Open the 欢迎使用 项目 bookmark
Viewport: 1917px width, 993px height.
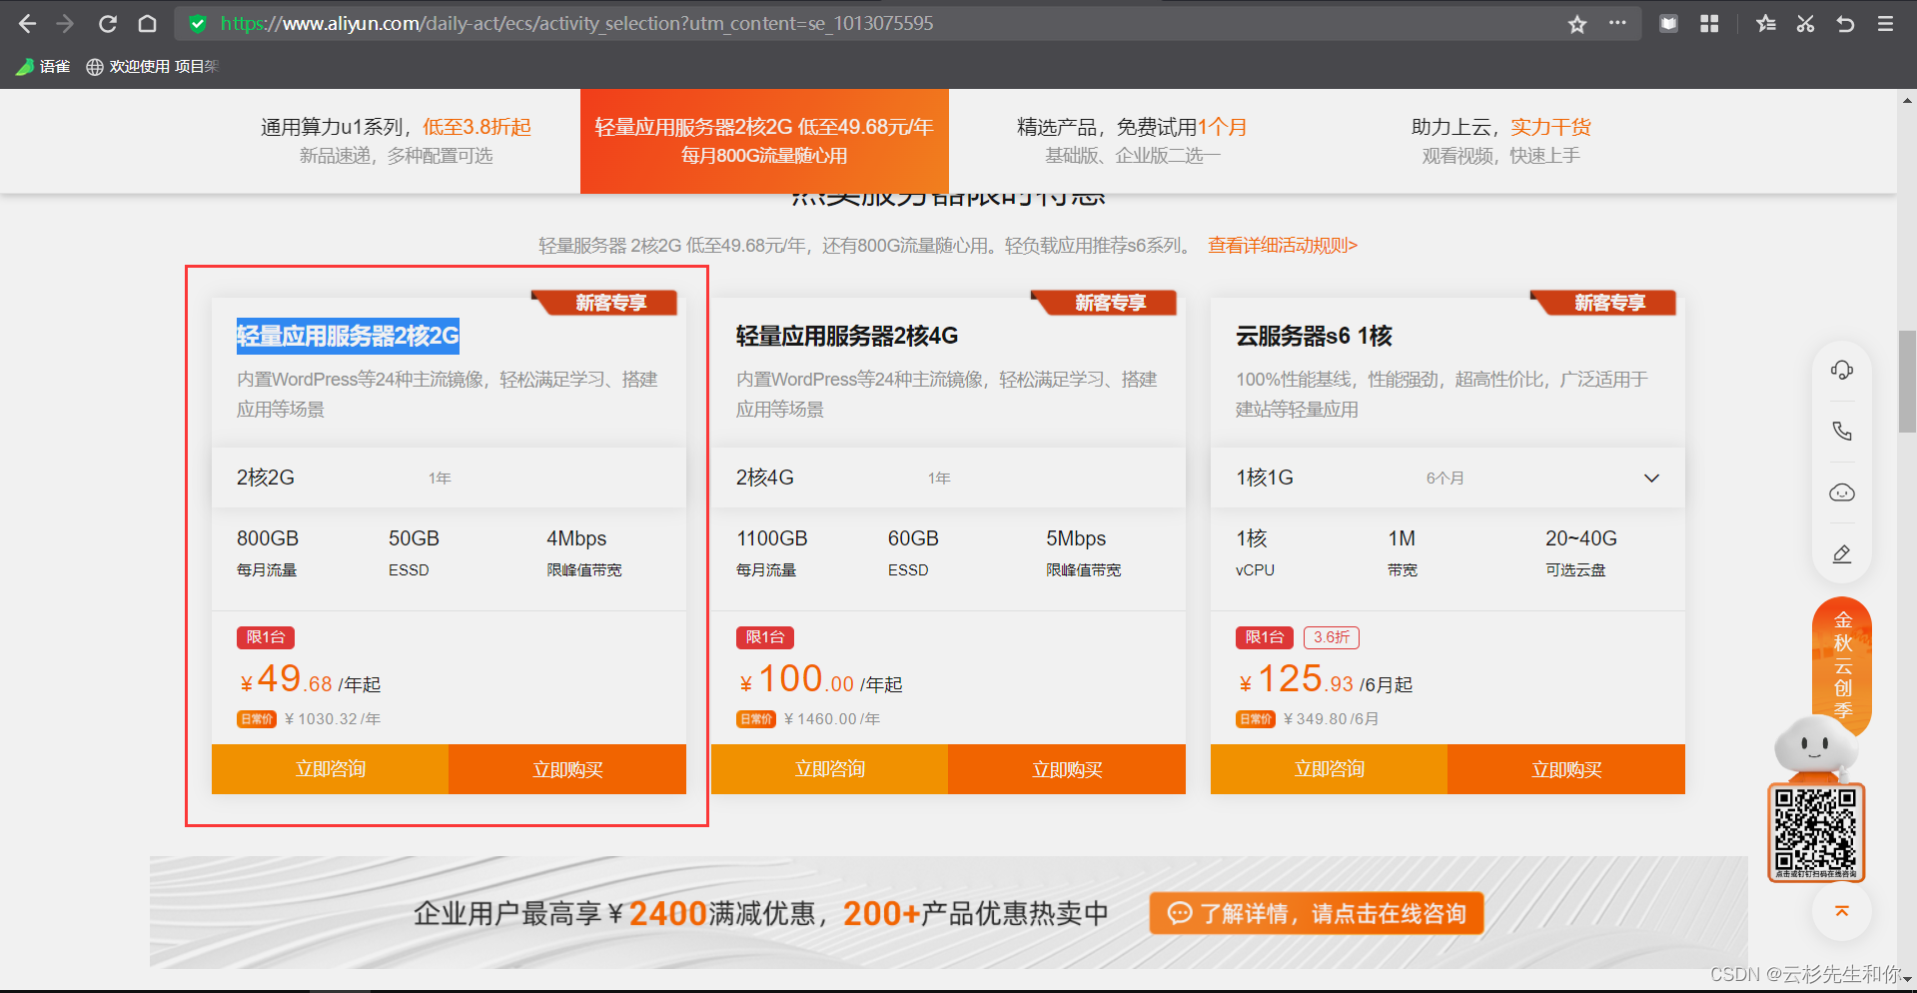152,66
